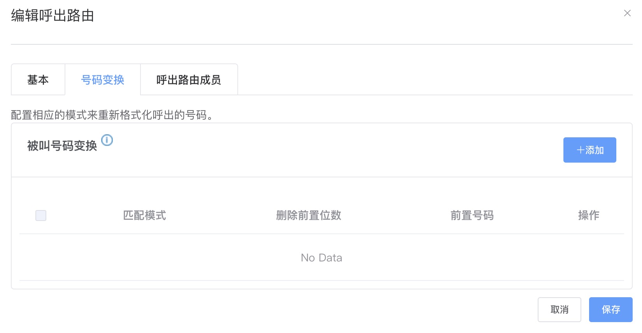The height and width of the screenshot is (333, 642).
Task: Click the 匹配模式 column header
Action: pos(144,215)
